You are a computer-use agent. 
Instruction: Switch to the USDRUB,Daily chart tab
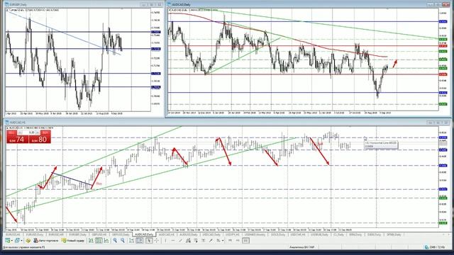[x=319, y=234]
